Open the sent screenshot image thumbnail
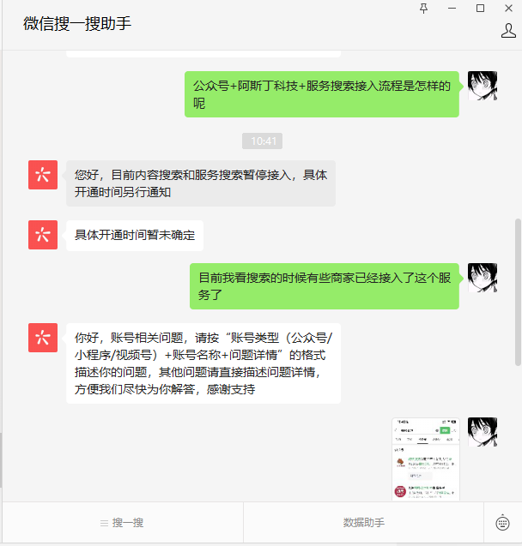This screenshot has height=546, width=522. (x=426, y=459)
